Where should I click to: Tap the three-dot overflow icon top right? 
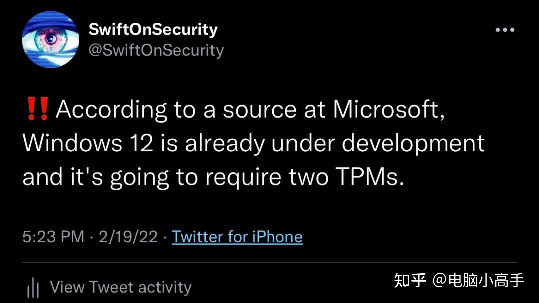coord(505,30)
